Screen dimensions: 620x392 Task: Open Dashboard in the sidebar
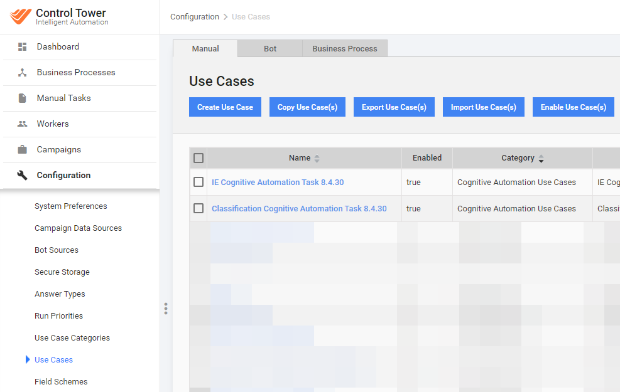58,46
